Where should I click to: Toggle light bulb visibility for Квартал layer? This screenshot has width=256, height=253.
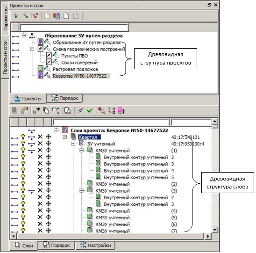click(x=23, y=137)
